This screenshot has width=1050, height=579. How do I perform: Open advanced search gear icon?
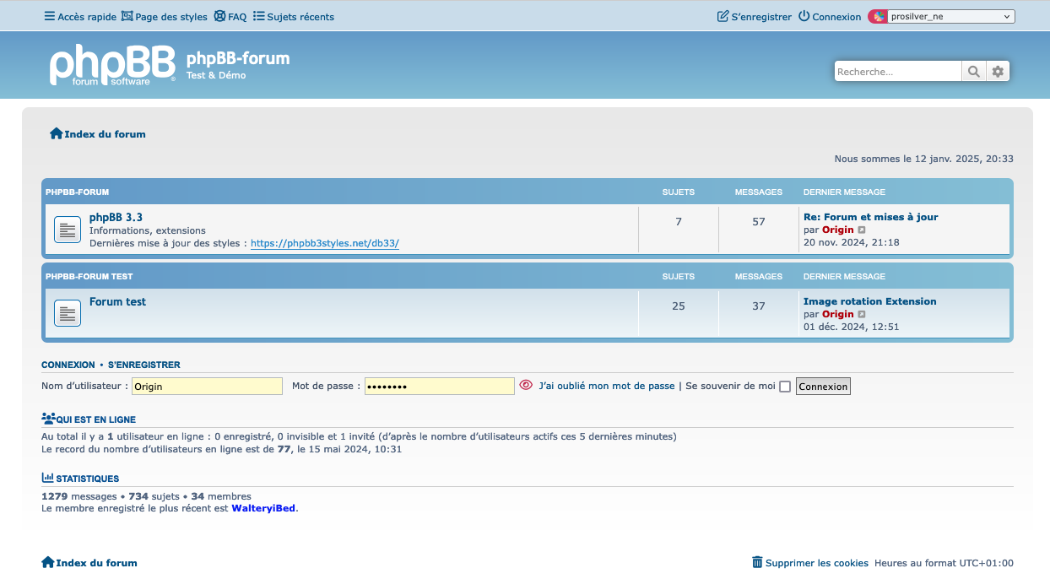tap(998, 72)
